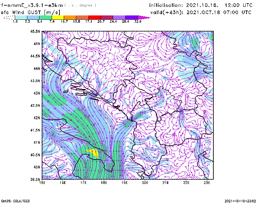Click the greyed '( . x . degree )' text

(81, 5)
